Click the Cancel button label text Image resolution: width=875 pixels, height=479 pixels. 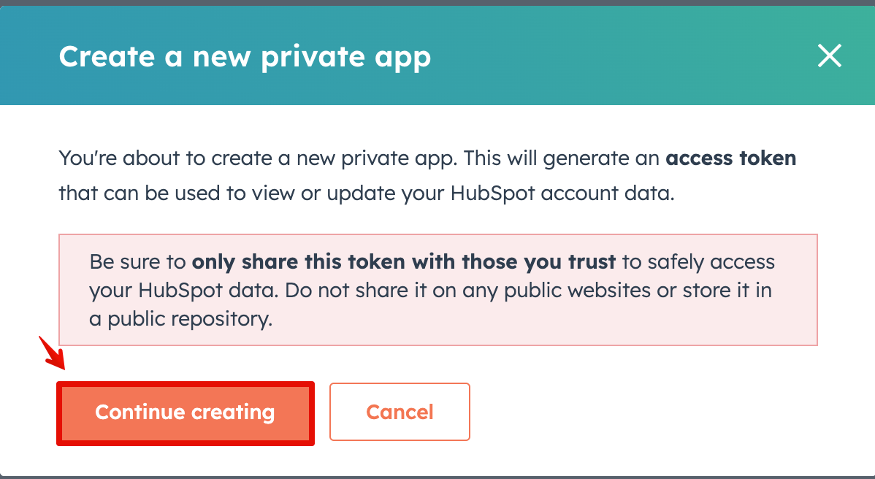pyautogui.click(x=400, y=411)
